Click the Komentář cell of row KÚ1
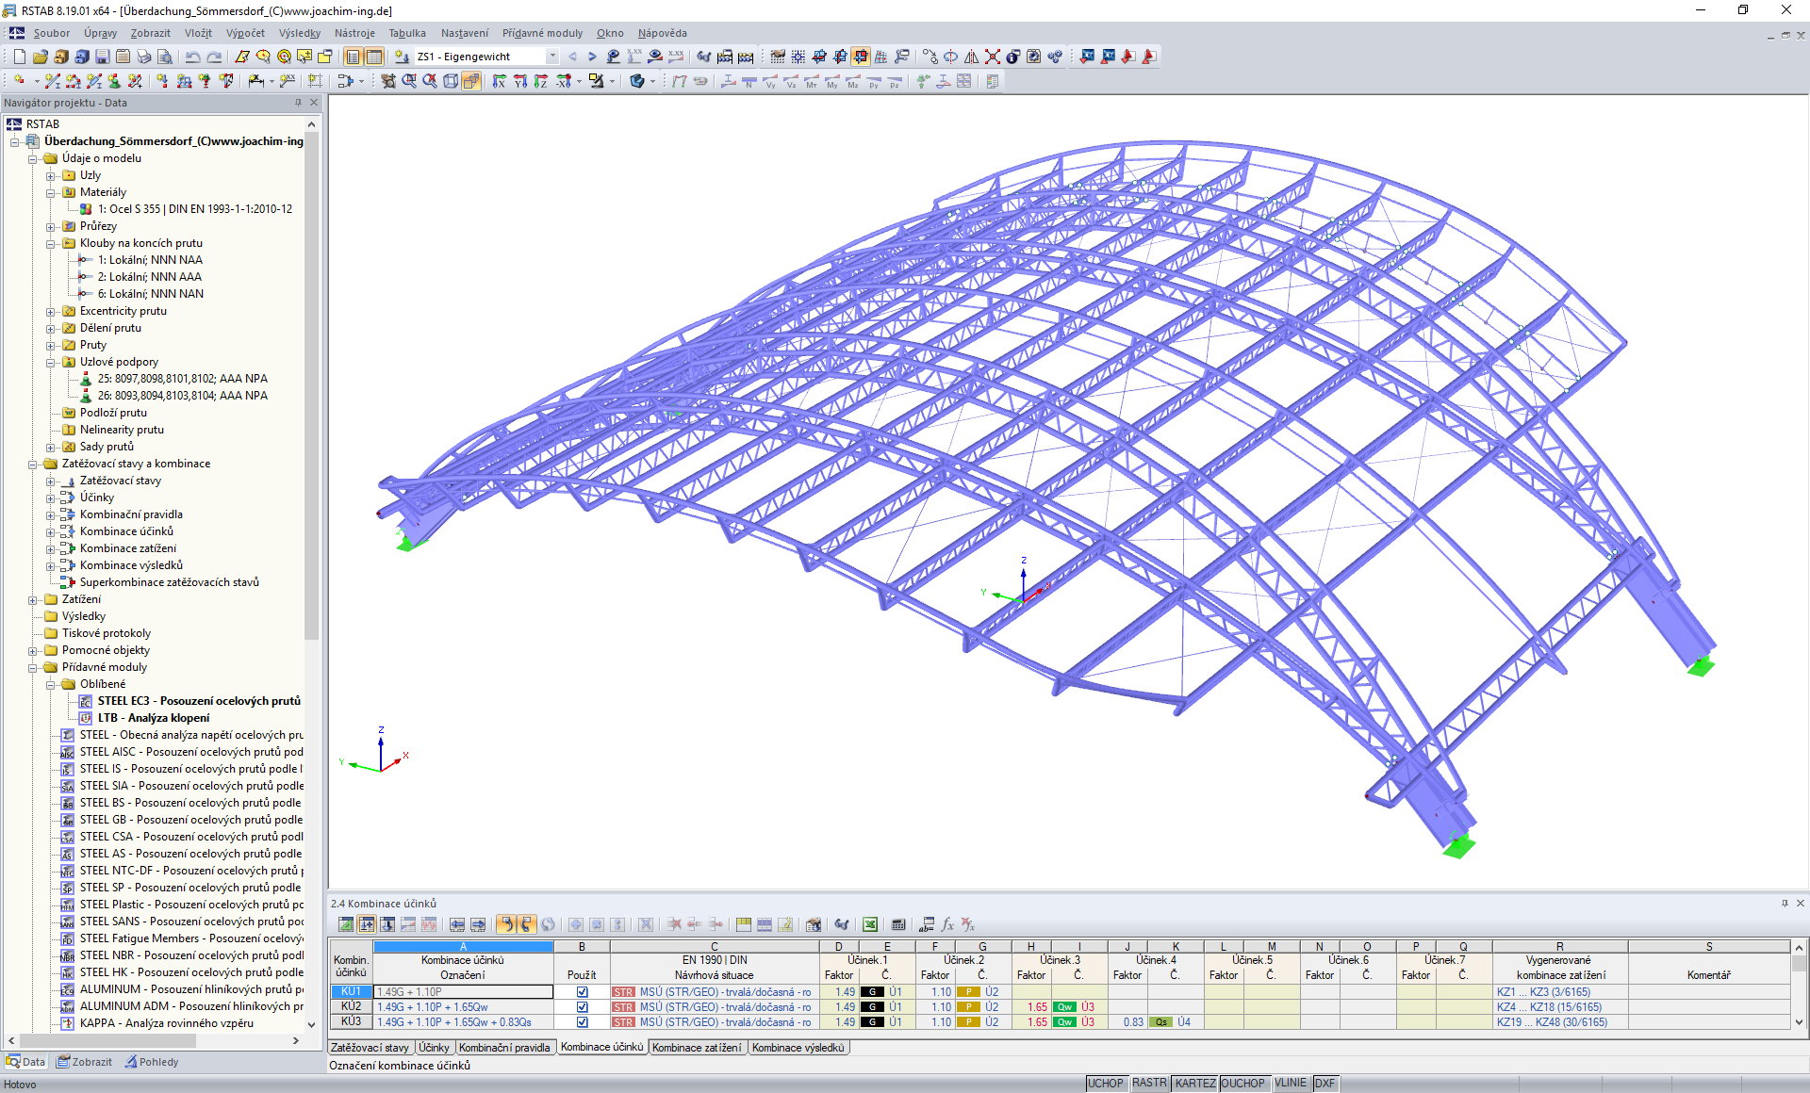Screen dimensions: 1810x1093 (x=1709, y=991)
